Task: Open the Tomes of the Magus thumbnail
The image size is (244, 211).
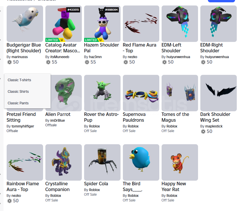Action: pyautogui.click(x=180, y=93)
